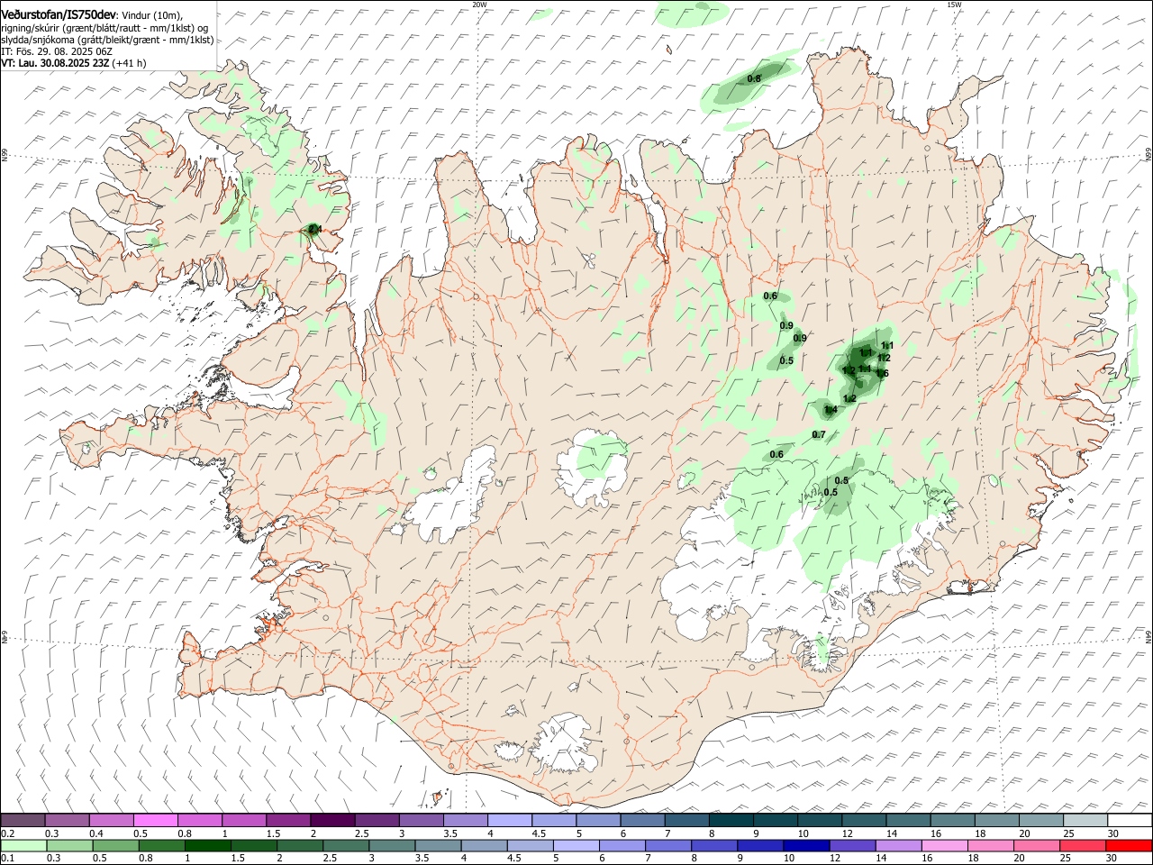Click the 2.4 precipitation value in Westfjords
1153x865 pixels.
pyautogui.click(x=314, y=230)
